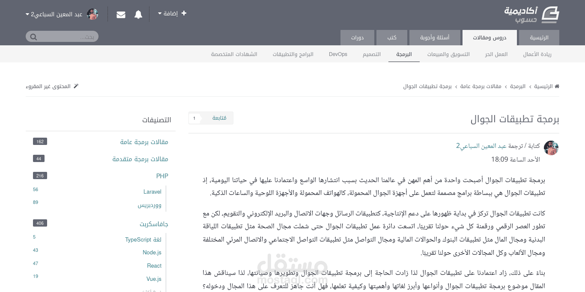
Task: Click the wand icon beside المحتوى غير المقروء
Action: coord(76,86)
